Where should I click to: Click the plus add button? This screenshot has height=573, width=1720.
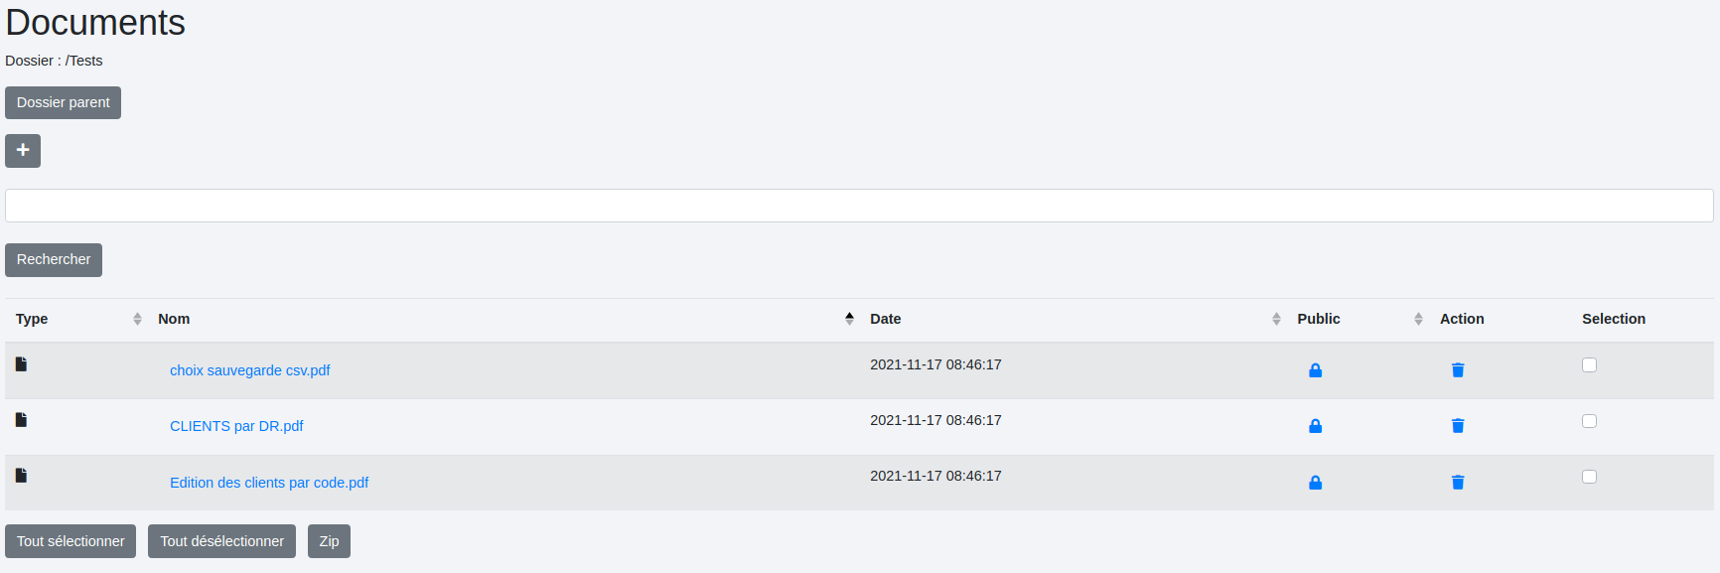pos(23,151)
